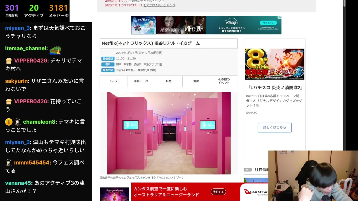This screenshot has height=201, width=358.
Task: Open the 親愛なるX poster in banner ad
Action: (168, 25)
